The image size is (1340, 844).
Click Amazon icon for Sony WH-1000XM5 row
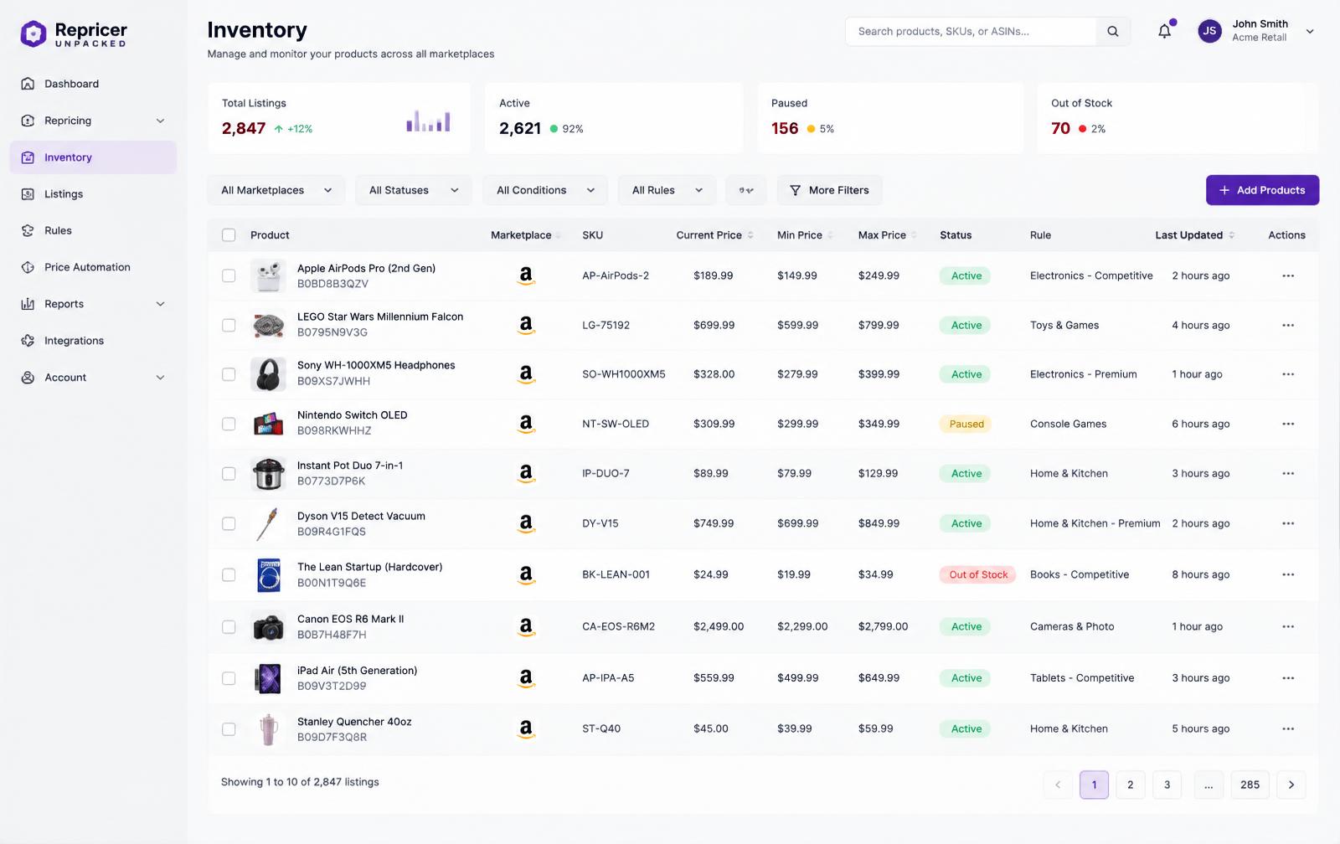[x=526, y=374]
